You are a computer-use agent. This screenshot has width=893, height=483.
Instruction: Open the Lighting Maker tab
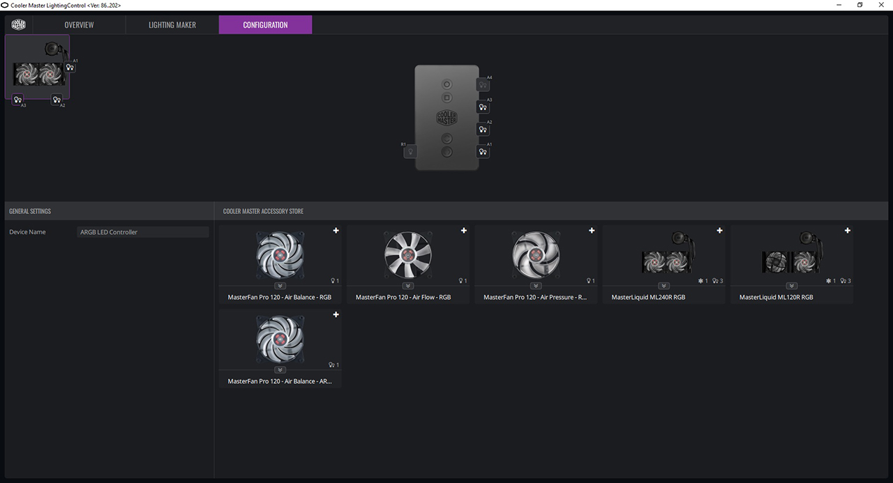172,25
